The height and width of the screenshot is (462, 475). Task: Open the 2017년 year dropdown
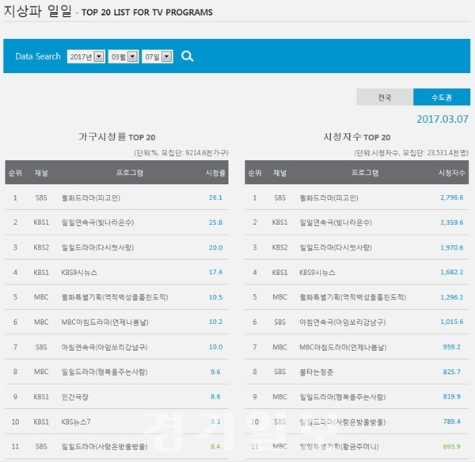[x=86, y=57]
